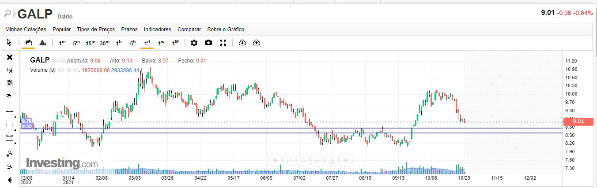This screenshot has height=188, width=597.
Task: Click the upper purple horizontal line at 8.78
Action: 265,128
